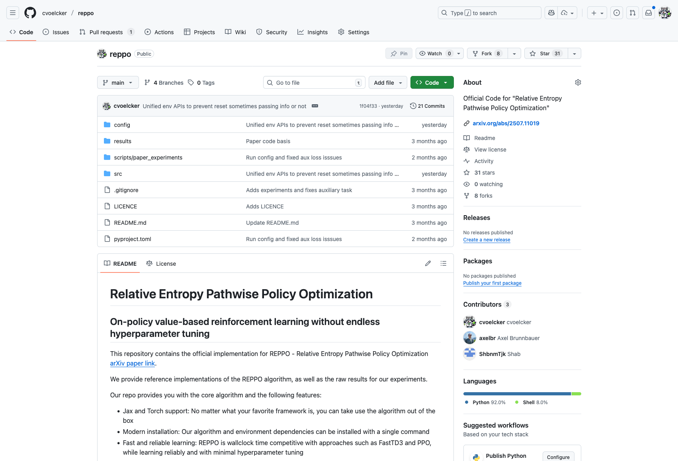Open the GitHub homepage logo
This screenshot has height=461, width=678.
click(30, 13)
